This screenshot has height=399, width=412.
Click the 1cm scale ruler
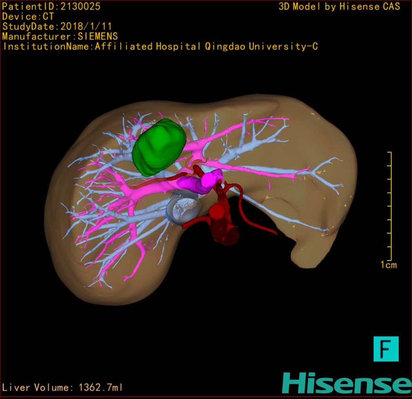389,206
